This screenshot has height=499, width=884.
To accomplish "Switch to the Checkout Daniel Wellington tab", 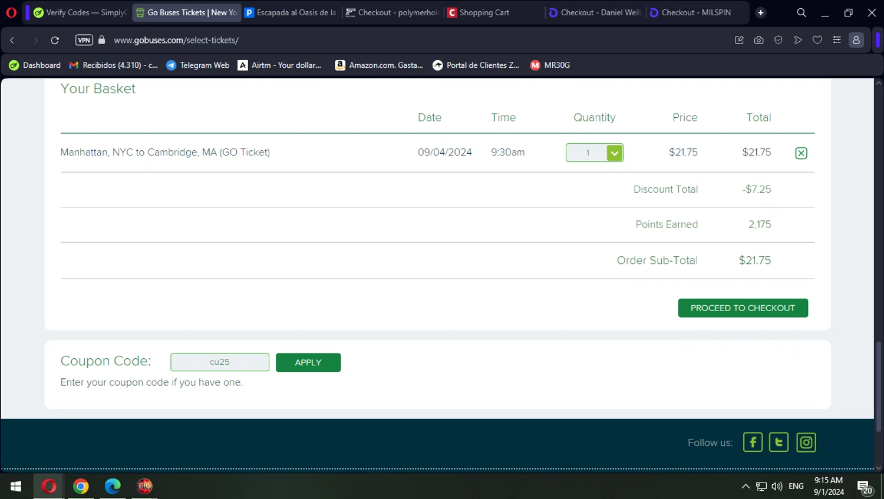I will [x=595, y=12].
